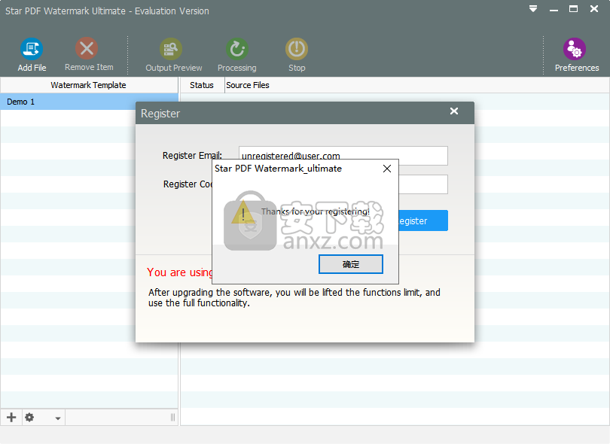Image resolution: width=610 pixels, height=444 pixels.
Task: Close the Star PDF Watermark_ultimate message box
Action: coord(386,169)
